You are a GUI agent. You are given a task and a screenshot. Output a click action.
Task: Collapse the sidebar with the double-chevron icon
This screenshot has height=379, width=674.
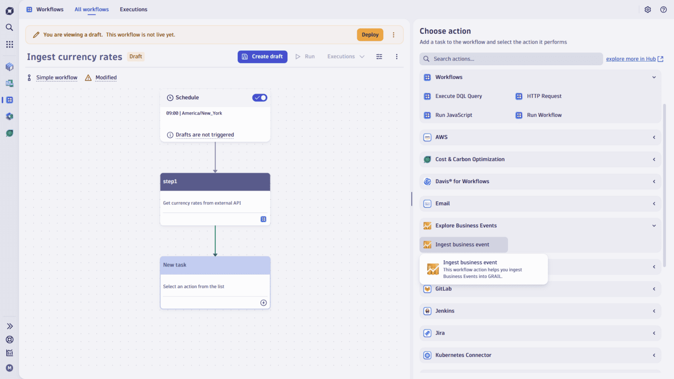(9, 326)
